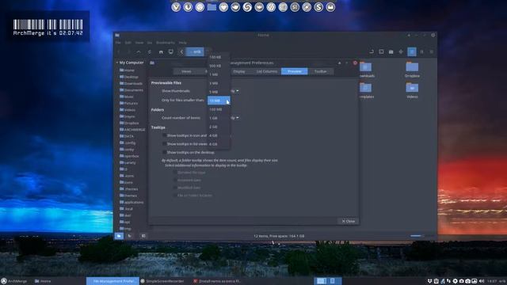Check File or folder location option
The width and height of the screenshot is (507, 285).
pos(175,196)
